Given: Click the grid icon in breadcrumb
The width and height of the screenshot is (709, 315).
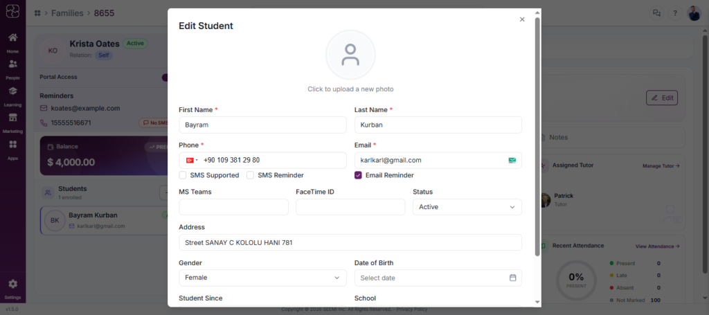Looking at the screenshot, I should coord(37,13).
